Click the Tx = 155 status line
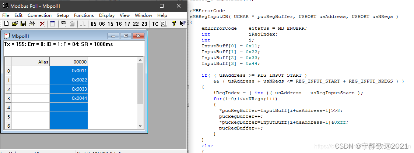The height and width of the screenshot is (153, 414). [x=59, y=44]
